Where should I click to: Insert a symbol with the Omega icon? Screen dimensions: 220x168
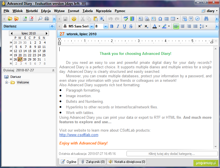click(x=160, y=19)
